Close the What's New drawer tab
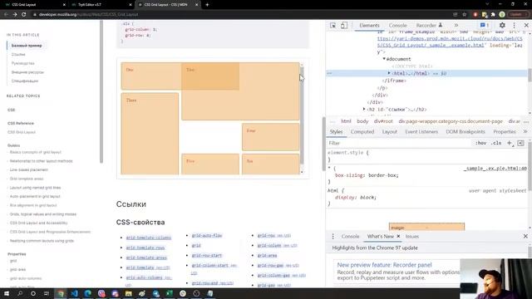532x299 pixels. pyautogui.click(x=398, y=236)
